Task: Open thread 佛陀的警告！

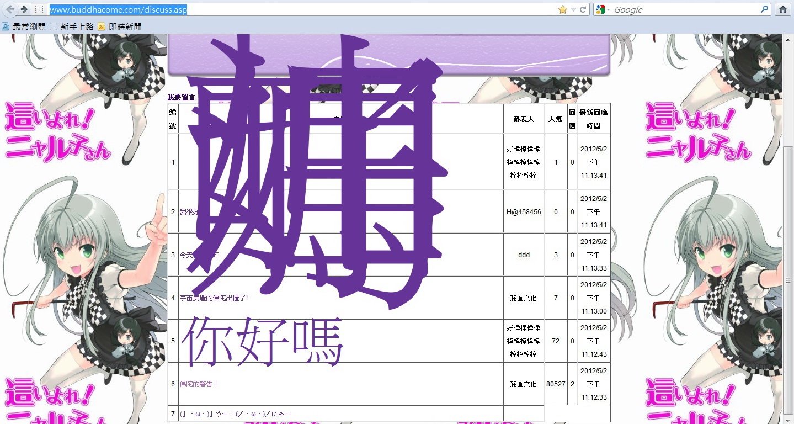Action: [199, 384]
